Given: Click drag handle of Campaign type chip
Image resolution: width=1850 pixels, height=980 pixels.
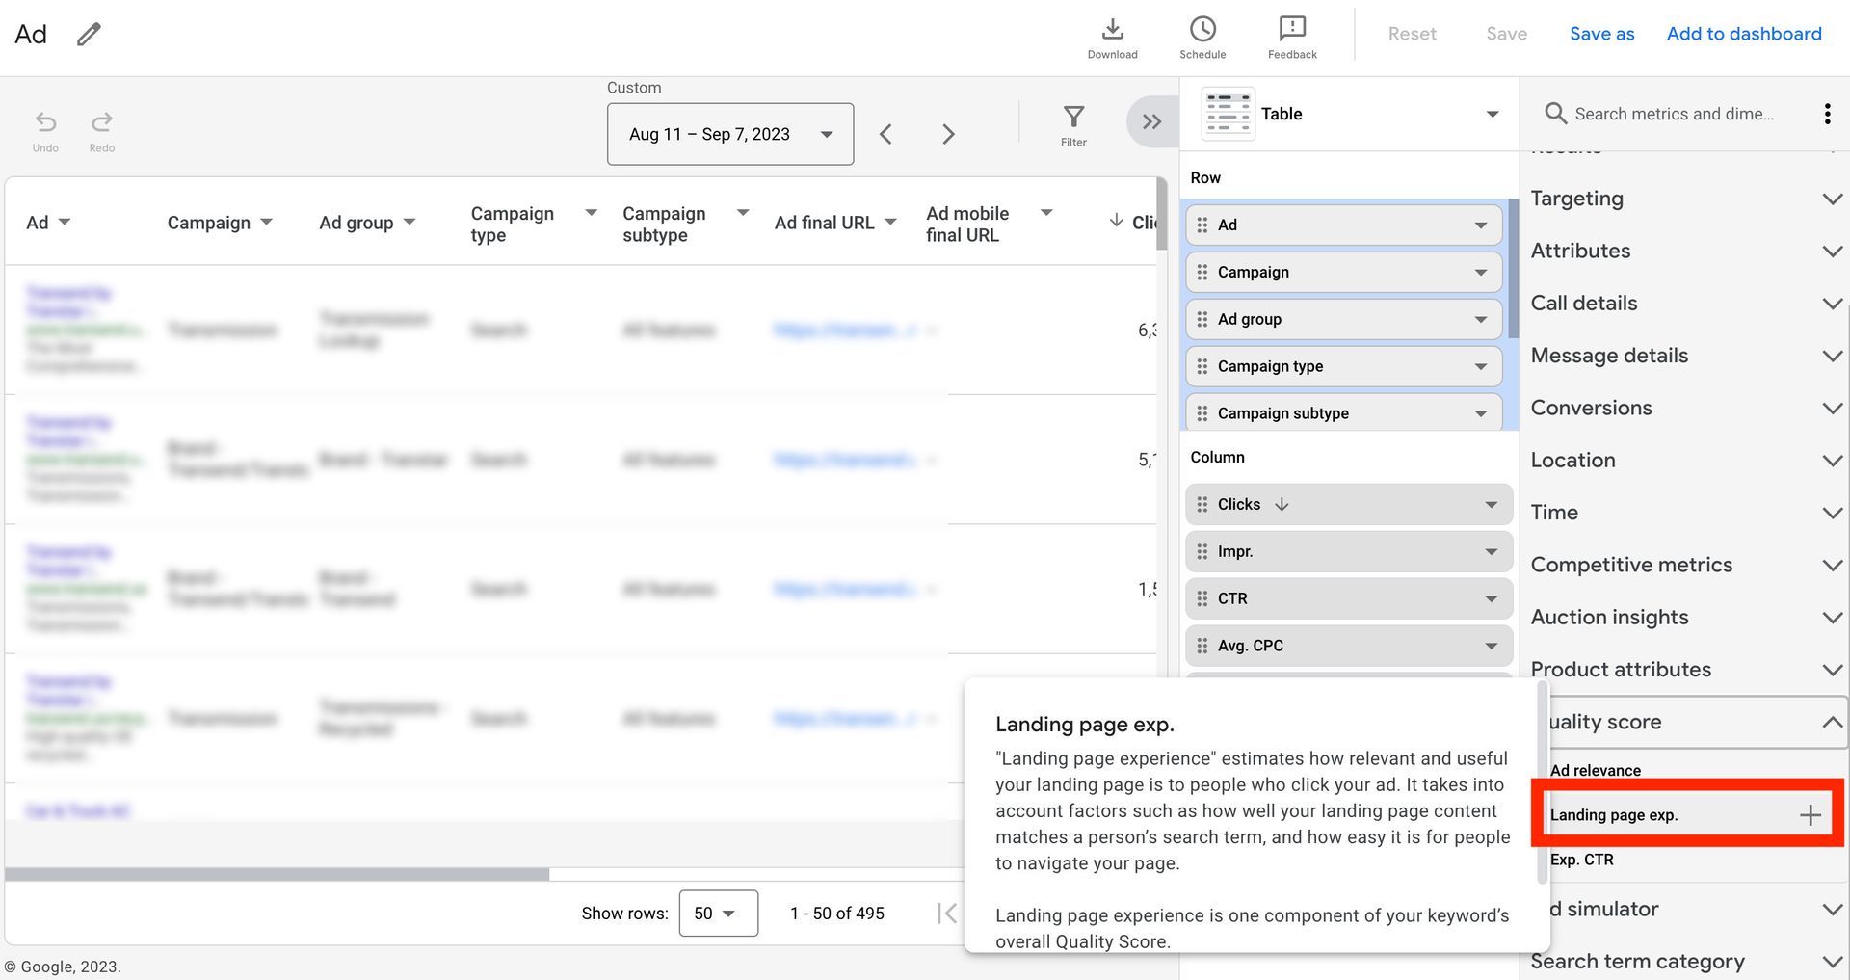Looking at the screenshot, I should [1202, 366].
